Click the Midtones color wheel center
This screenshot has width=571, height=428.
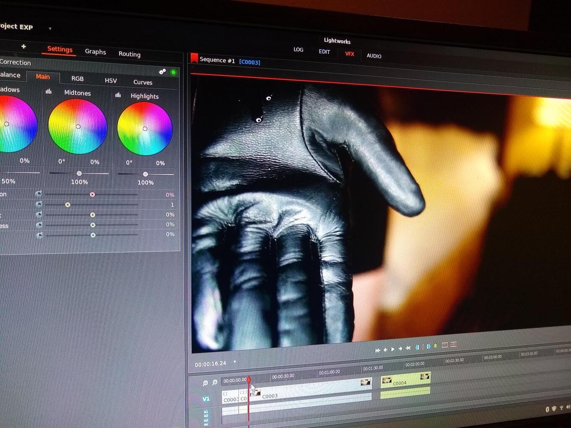(x=78, y=126)
